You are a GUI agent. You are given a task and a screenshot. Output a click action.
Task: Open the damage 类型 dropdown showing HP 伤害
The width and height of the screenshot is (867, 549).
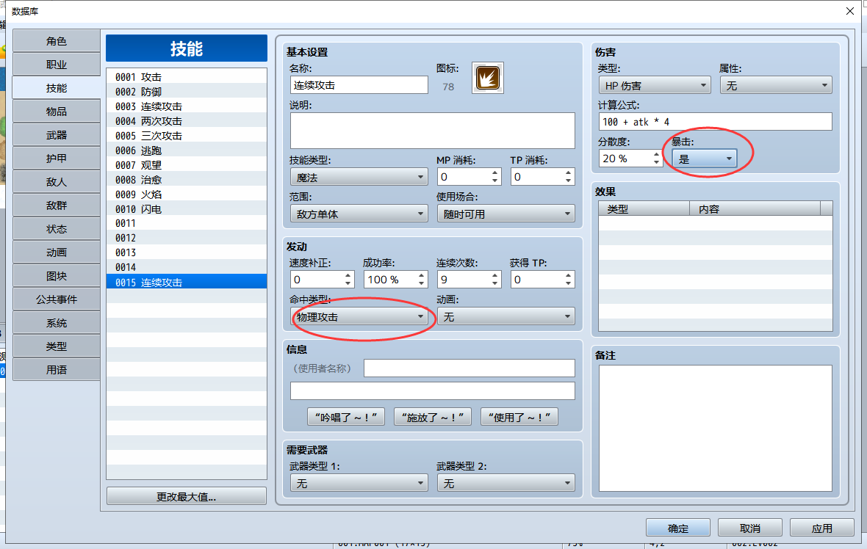tap(655, 86)
